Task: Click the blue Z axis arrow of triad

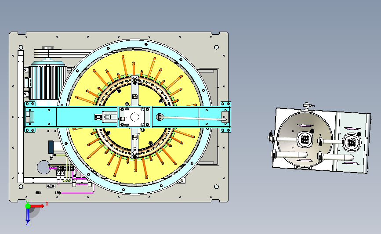Action: pos(28,216)
